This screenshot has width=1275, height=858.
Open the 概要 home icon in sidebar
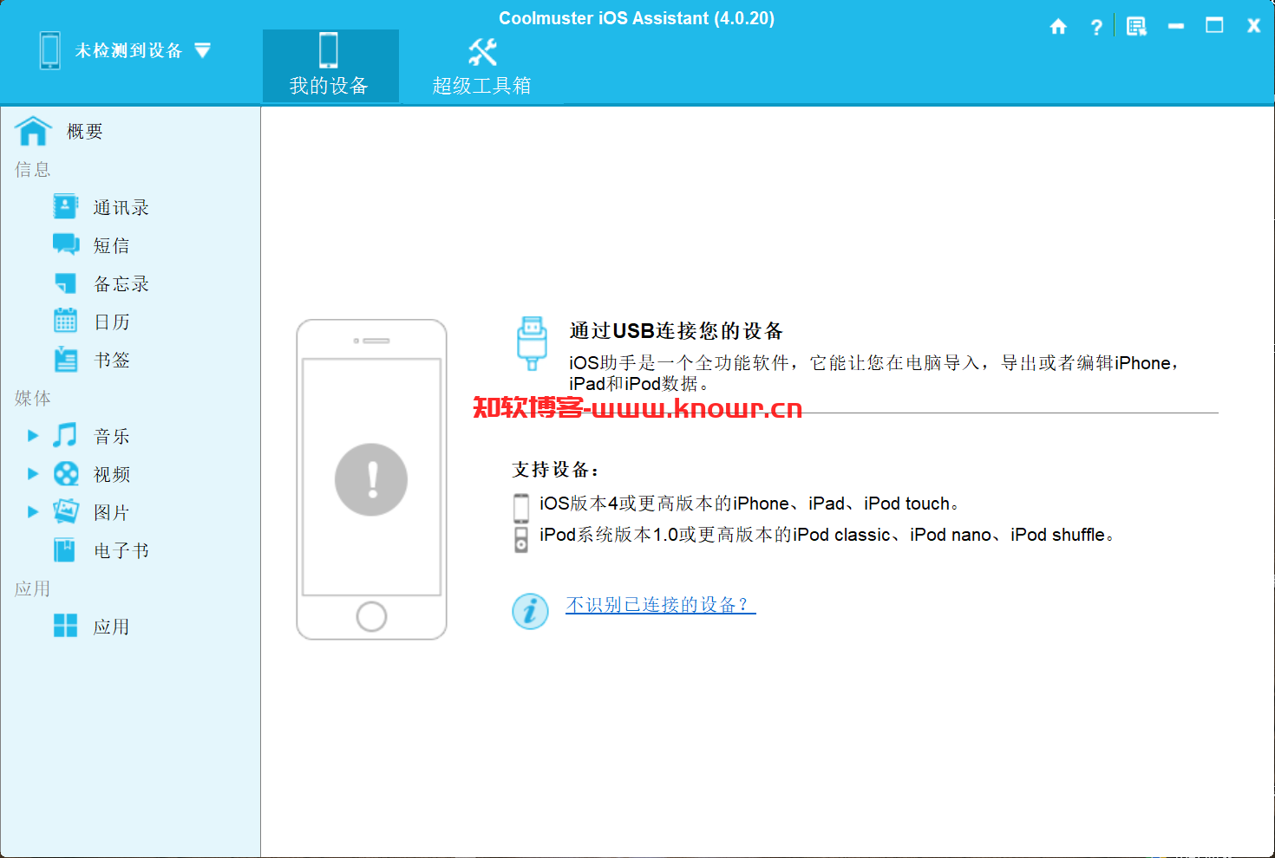click(x=33, y=131)
